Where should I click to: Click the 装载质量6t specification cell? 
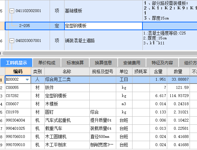(x=103, y=129)
